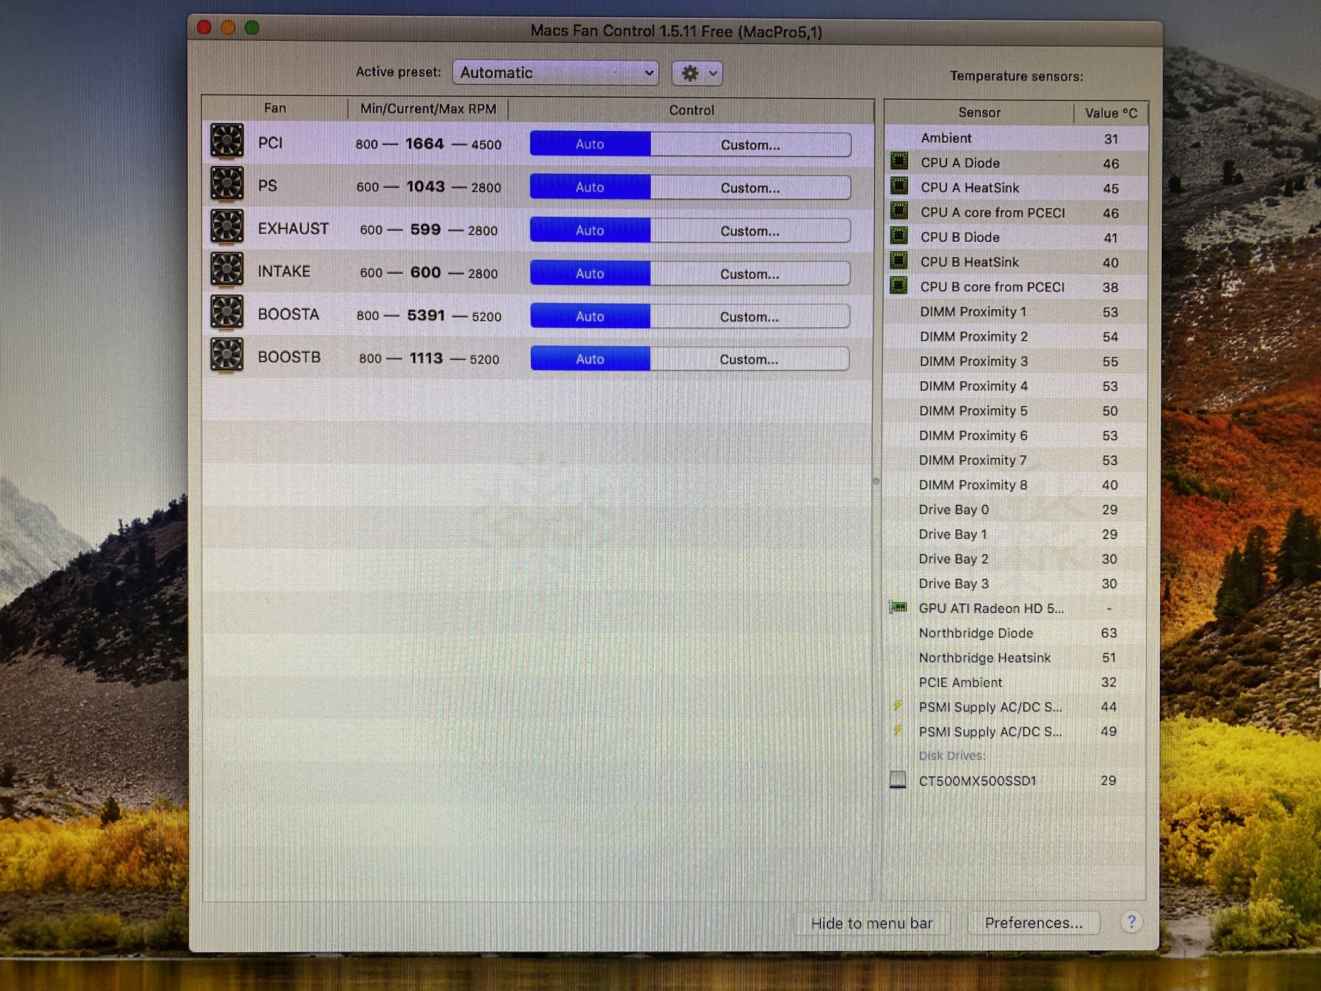Click the EXHAUST fan name label
This screenshot has height=991, width=1321.
[x=293, y=229]
